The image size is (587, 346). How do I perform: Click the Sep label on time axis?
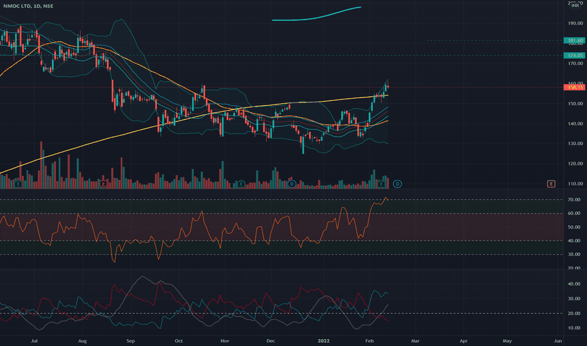coord(130,341)
